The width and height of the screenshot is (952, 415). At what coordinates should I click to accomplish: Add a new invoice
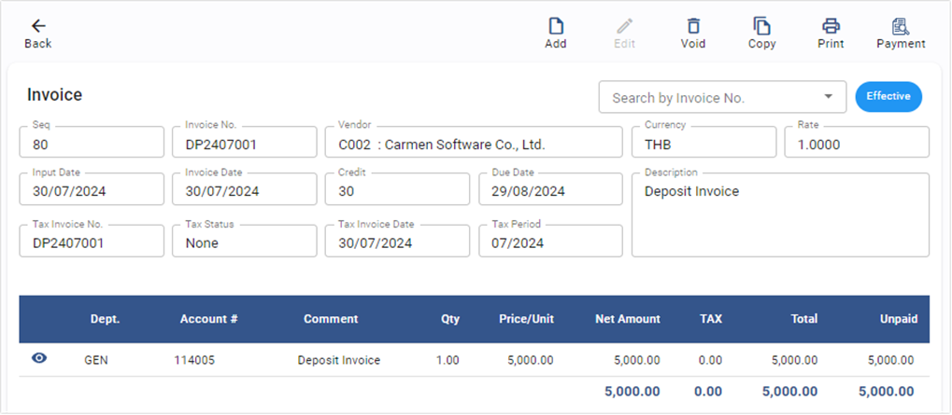tap(556, 26)
